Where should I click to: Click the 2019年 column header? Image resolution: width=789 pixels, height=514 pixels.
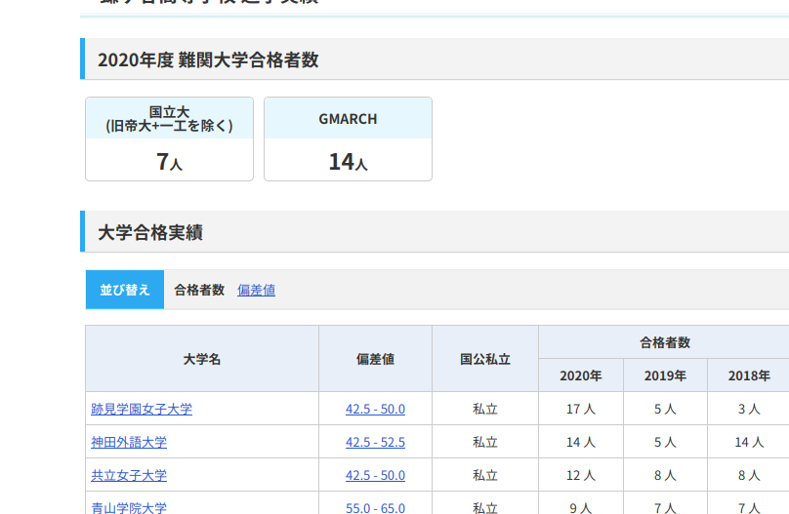665,376
